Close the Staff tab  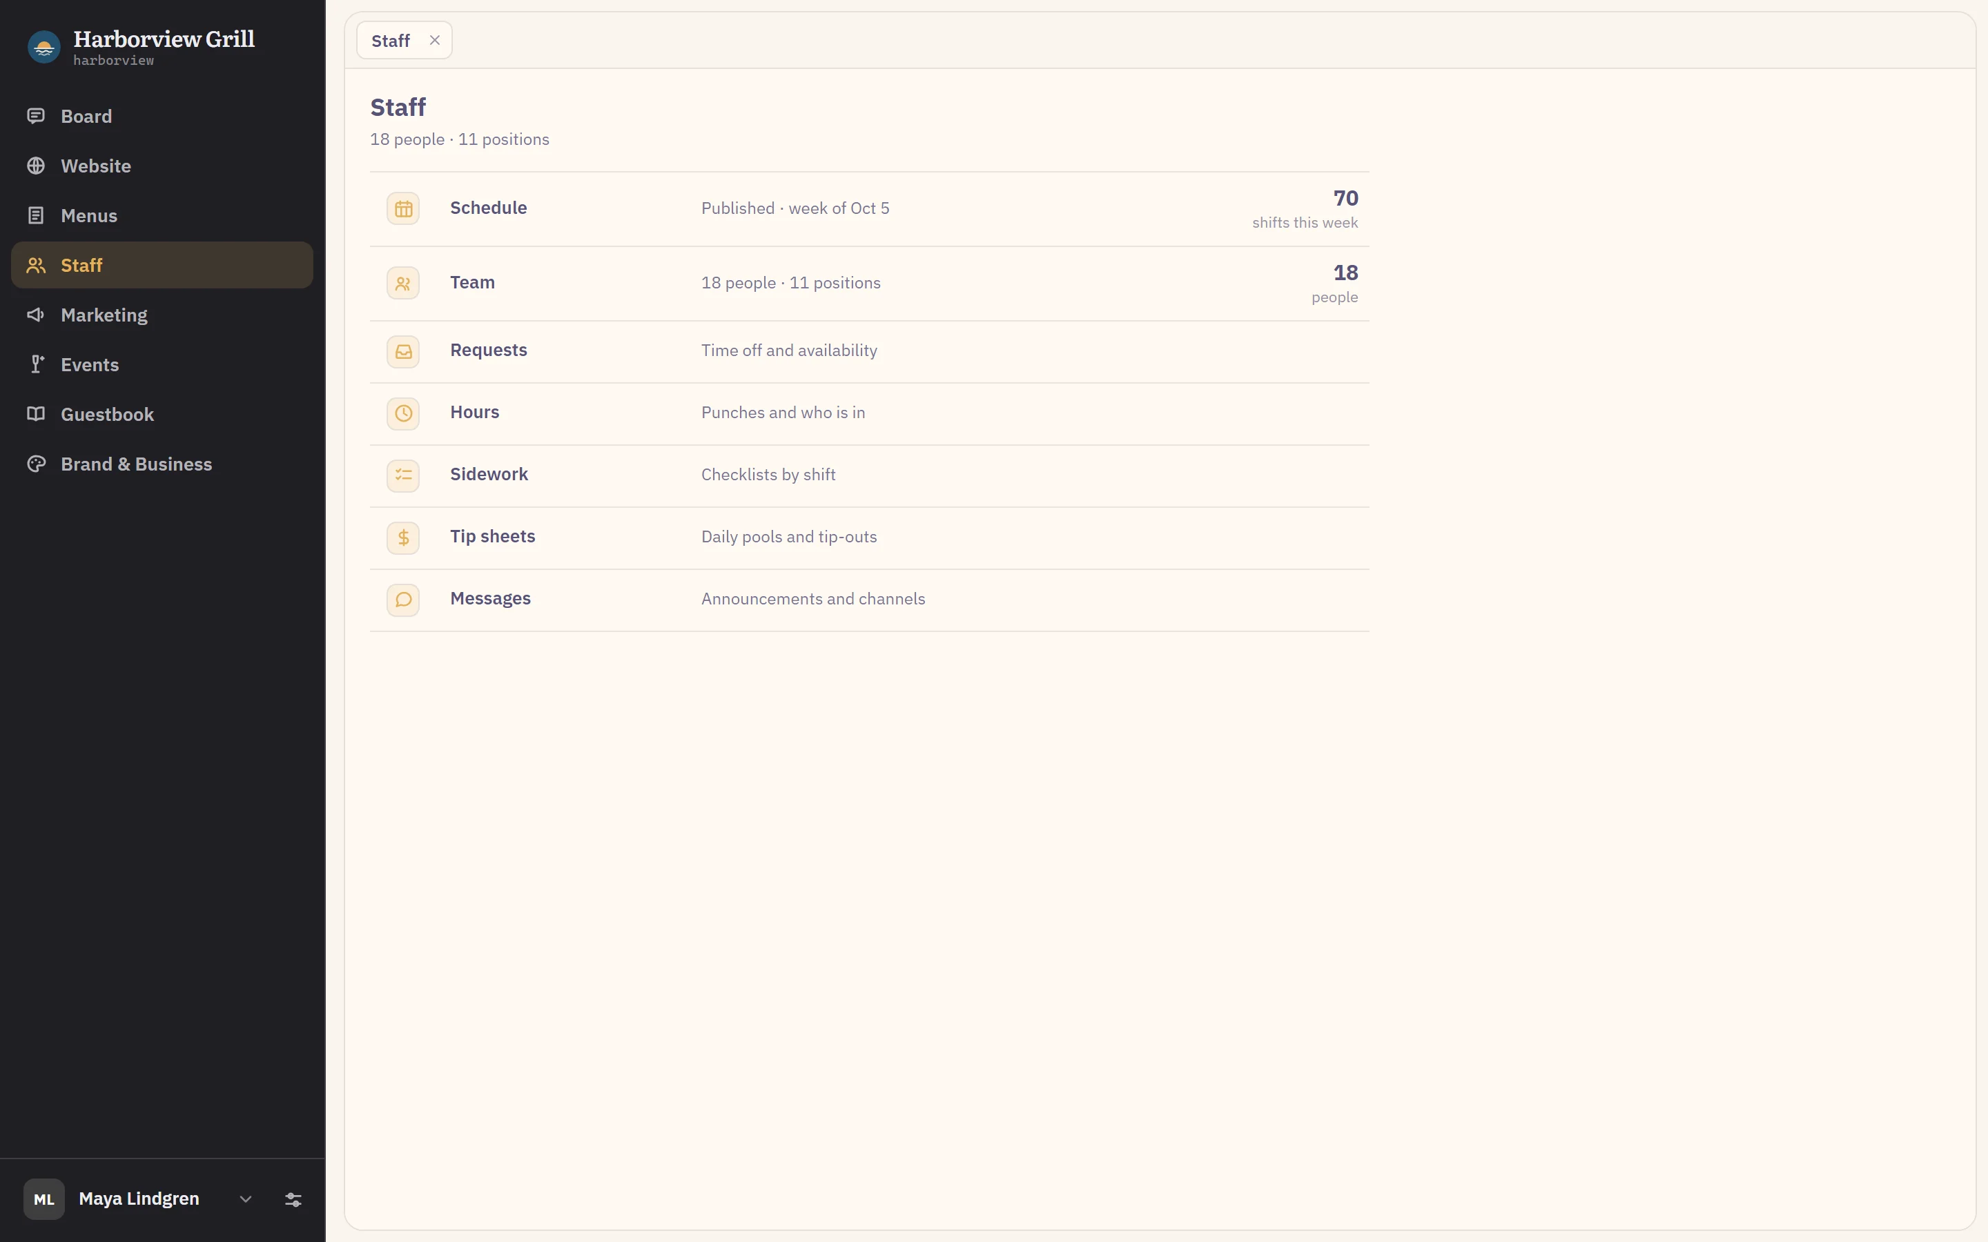coord(435,40)
